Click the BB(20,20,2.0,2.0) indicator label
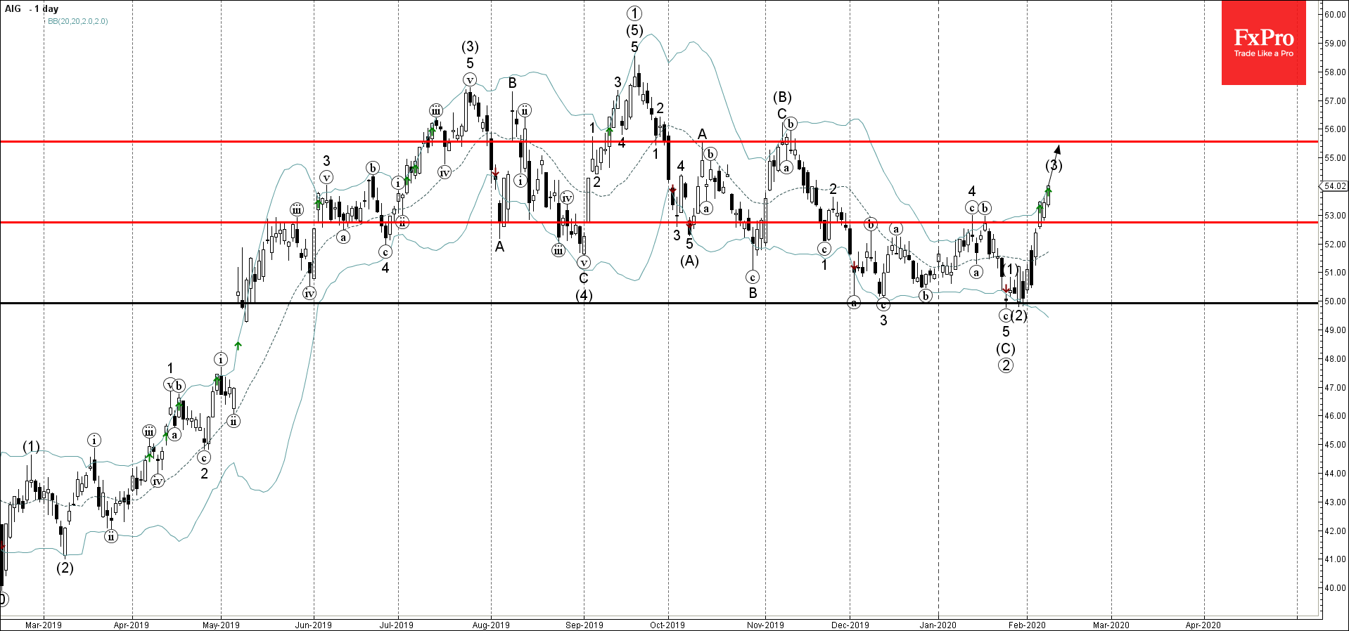This screenshot has width=1349, height=631. click(x=77, y=21)
